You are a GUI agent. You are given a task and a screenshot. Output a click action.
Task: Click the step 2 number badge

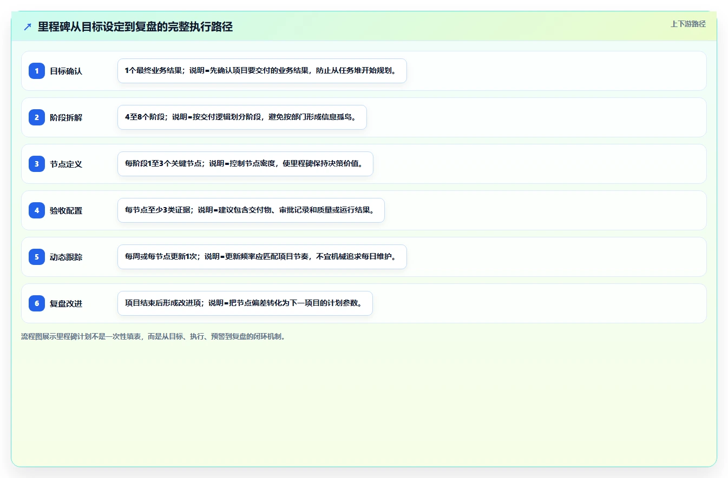pyautogui.click(x=37, y=117)
